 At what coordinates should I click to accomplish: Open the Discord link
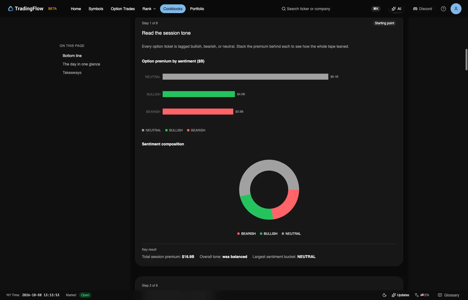[423, 9]
